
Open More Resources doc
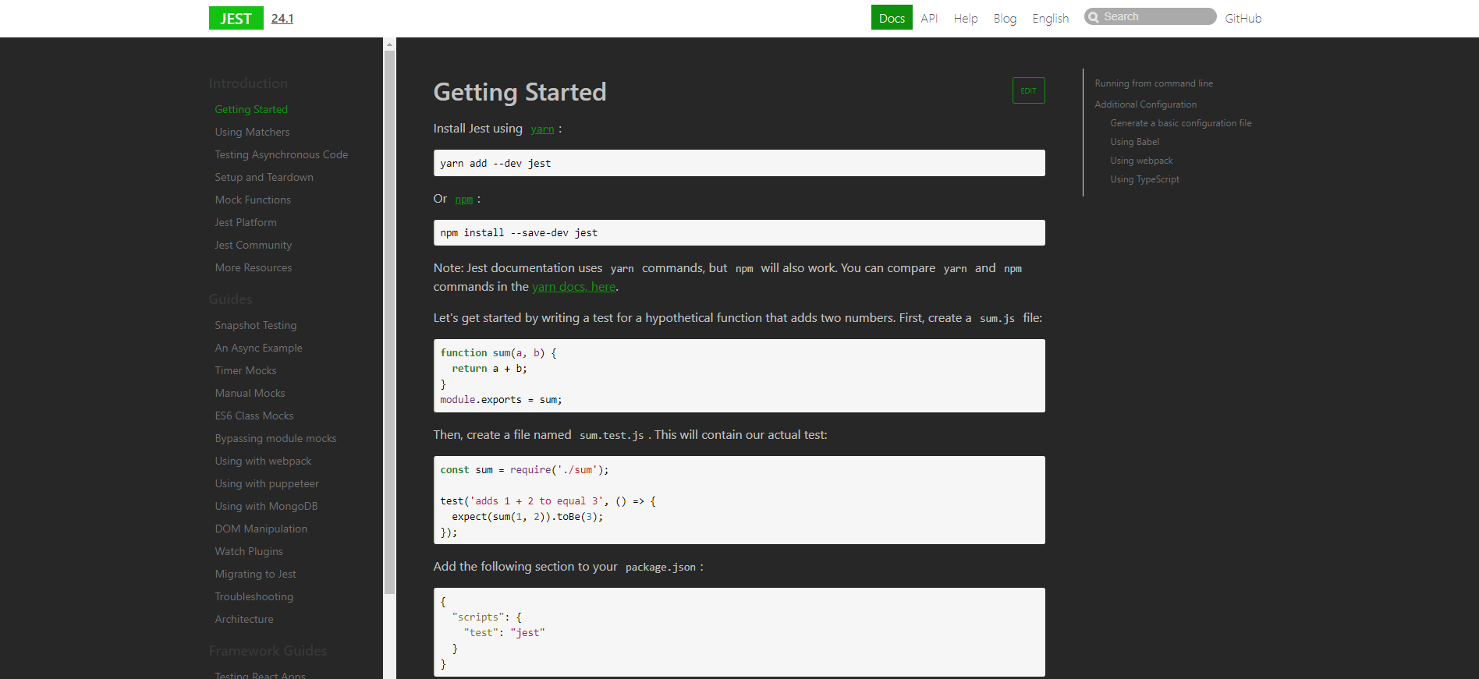254,267
